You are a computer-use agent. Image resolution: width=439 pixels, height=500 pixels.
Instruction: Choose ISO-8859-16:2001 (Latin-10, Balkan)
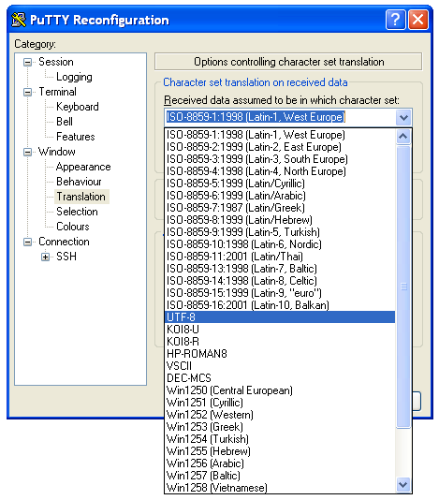tap(280, 305)
